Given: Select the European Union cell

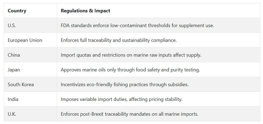Looking at the screenshot, I should 25,40.
